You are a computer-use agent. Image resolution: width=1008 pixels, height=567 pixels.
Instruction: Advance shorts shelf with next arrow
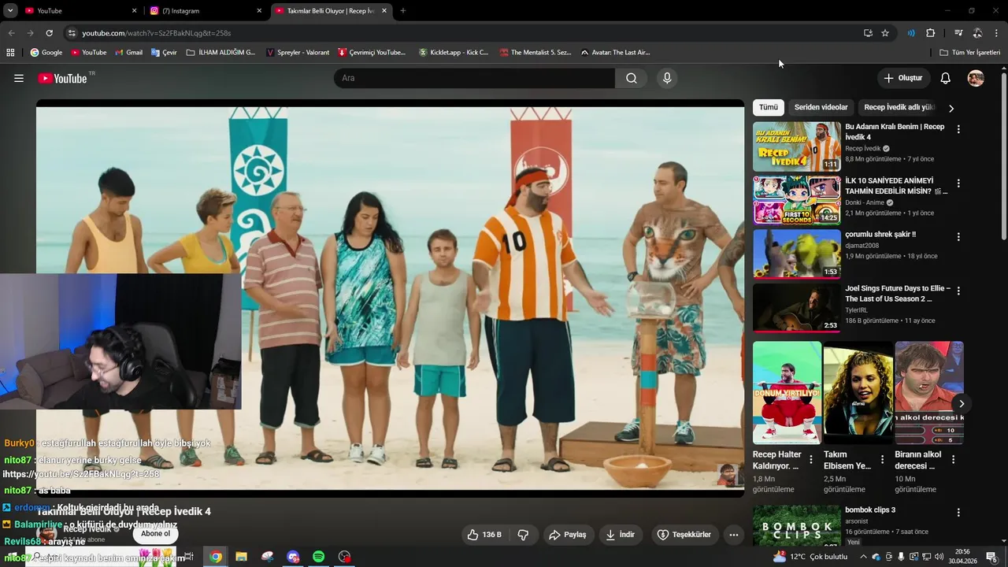961,403
